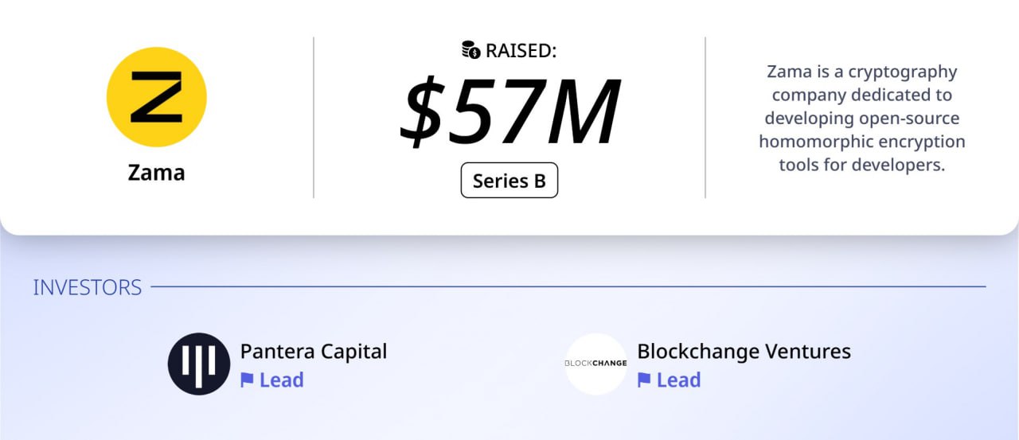Image resolution: width=1019 pixels, height=440 pixels.
Task: Click the yellow Zama logo
Action: (157, 97)
